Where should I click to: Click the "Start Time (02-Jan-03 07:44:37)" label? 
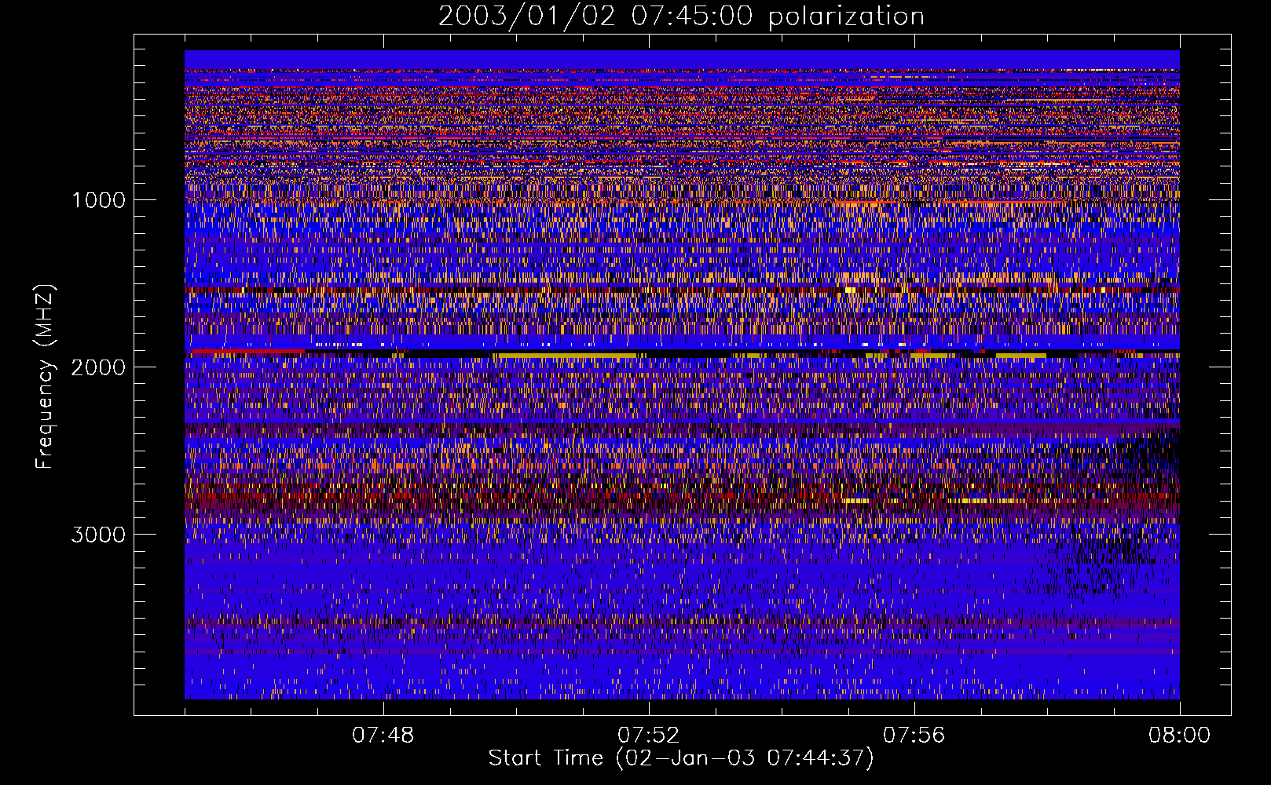point(681,758)
